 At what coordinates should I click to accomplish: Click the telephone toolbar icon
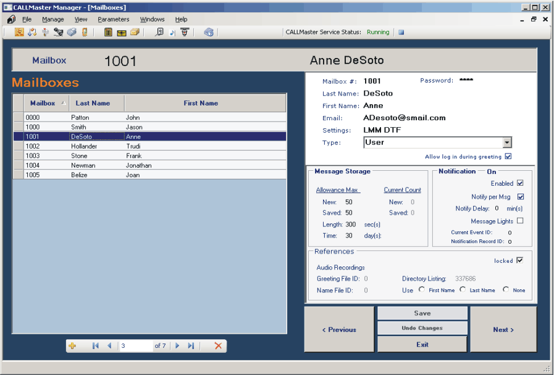(x=72, y=32)
